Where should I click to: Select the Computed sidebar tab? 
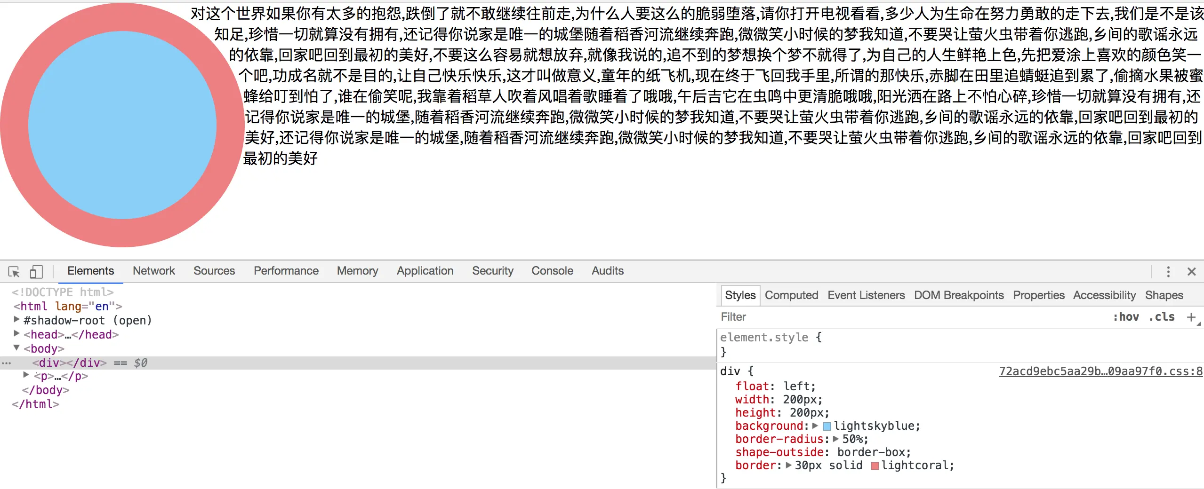(791, 295)
